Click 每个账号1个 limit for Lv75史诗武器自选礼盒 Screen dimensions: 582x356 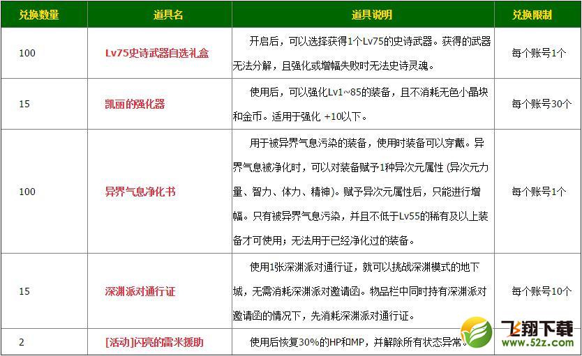[539, 53]
